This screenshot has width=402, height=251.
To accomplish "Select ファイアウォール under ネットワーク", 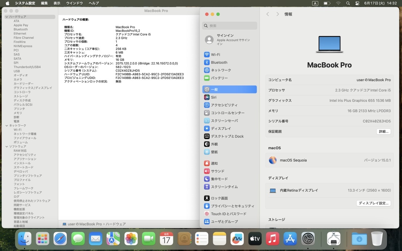I will click(25, 138).
